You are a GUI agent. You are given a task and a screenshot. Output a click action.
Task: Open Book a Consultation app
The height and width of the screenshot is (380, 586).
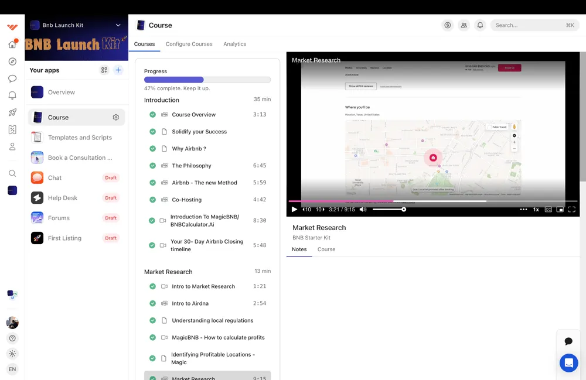pyautogui.click(x=77, y=158)
